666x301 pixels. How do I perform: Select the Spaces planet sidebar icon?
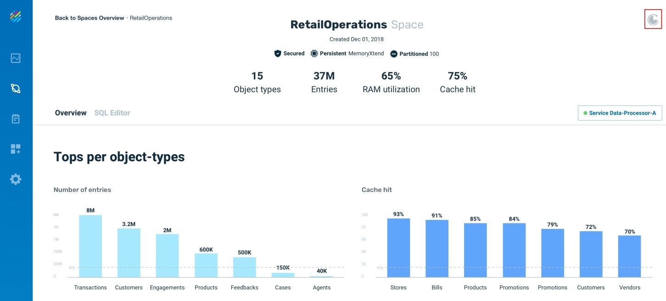16,89
